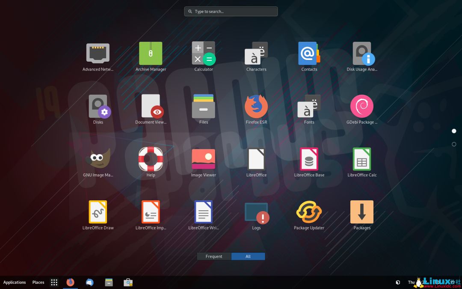
Task: View system Logs
Action: [256, 212]
